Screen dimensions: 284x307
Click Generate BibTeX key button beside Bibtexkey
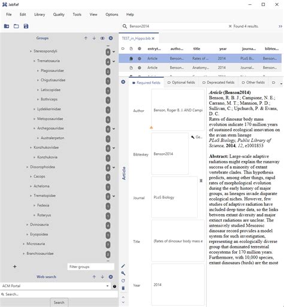pyautogui.click(x=197, y=137)
